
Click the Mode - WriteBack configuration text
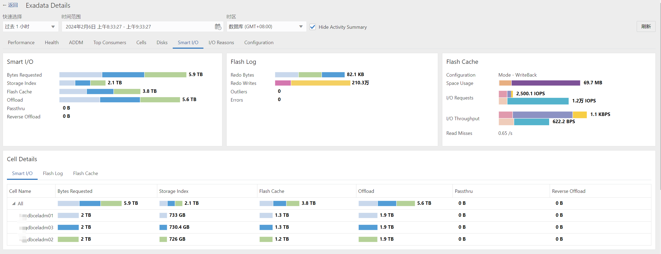[x=517, y=75]
